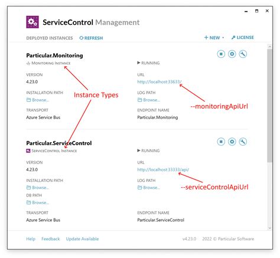
Task: Refresh the deployed instances list
Action: click(91, 38)
